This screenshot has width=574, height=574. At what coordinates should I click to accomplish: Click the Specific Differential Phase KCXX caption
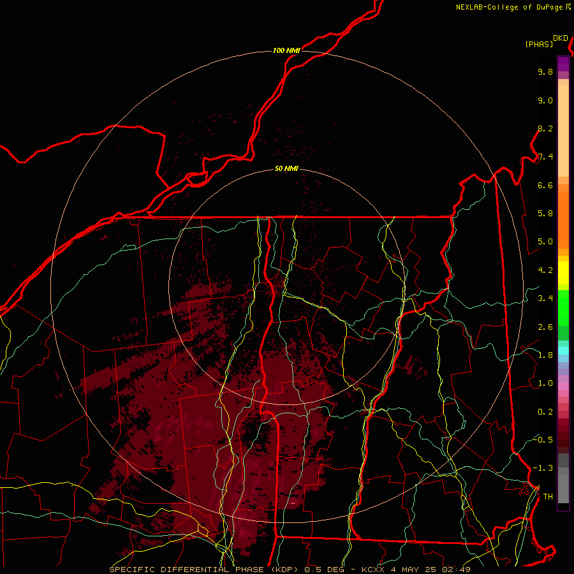coord(290,570)
